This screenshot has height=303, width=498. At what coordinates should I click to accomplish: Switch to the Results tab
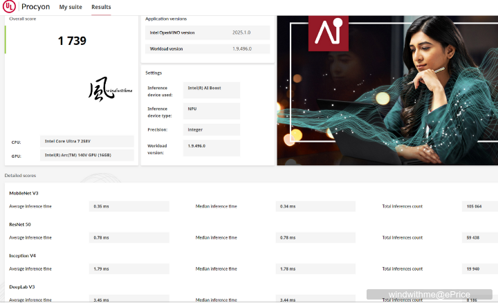(x=101, y=7)
